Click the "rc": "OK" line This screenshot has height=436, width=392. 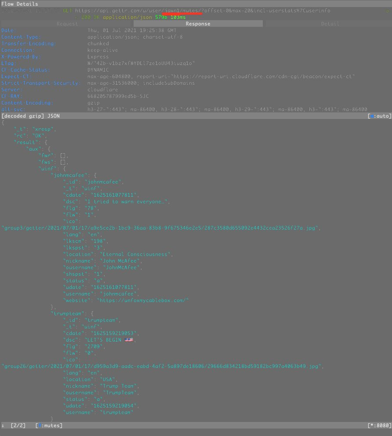pos(30,136)
